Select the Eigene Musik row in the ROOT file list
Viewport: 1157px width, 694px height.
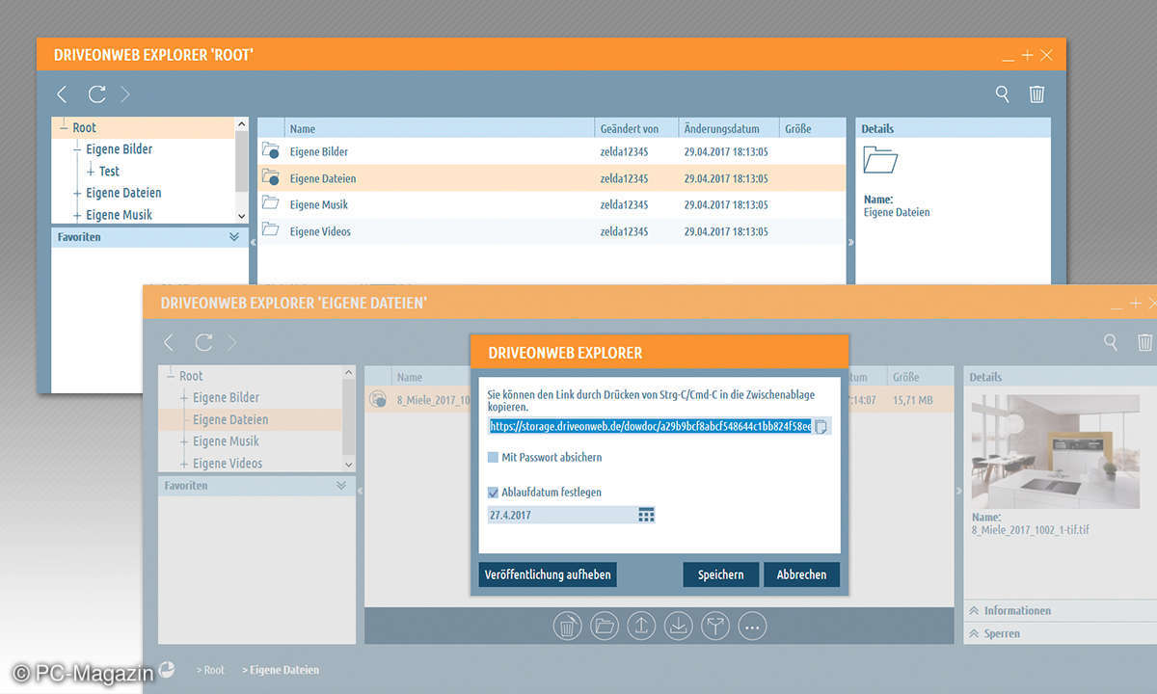coord(552,204)
